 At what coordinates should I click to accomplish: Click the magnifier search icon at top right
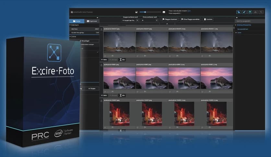pyautogui.click(x=261, y=12)
